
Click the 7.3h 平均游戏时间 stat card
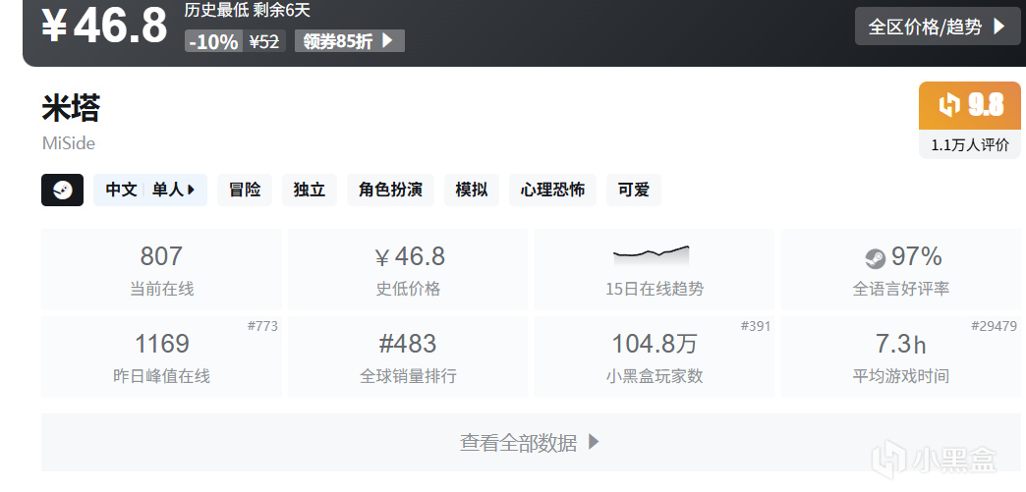tap(901, 356)
